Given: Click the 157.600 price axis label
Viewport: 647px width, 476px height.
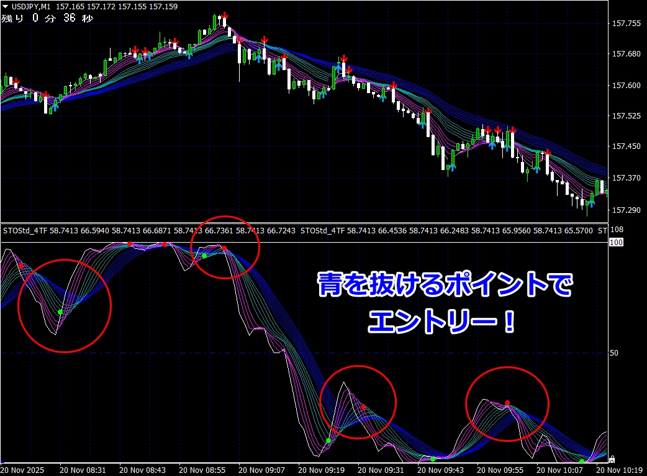Looking at the screenshot, I should 627,86.
